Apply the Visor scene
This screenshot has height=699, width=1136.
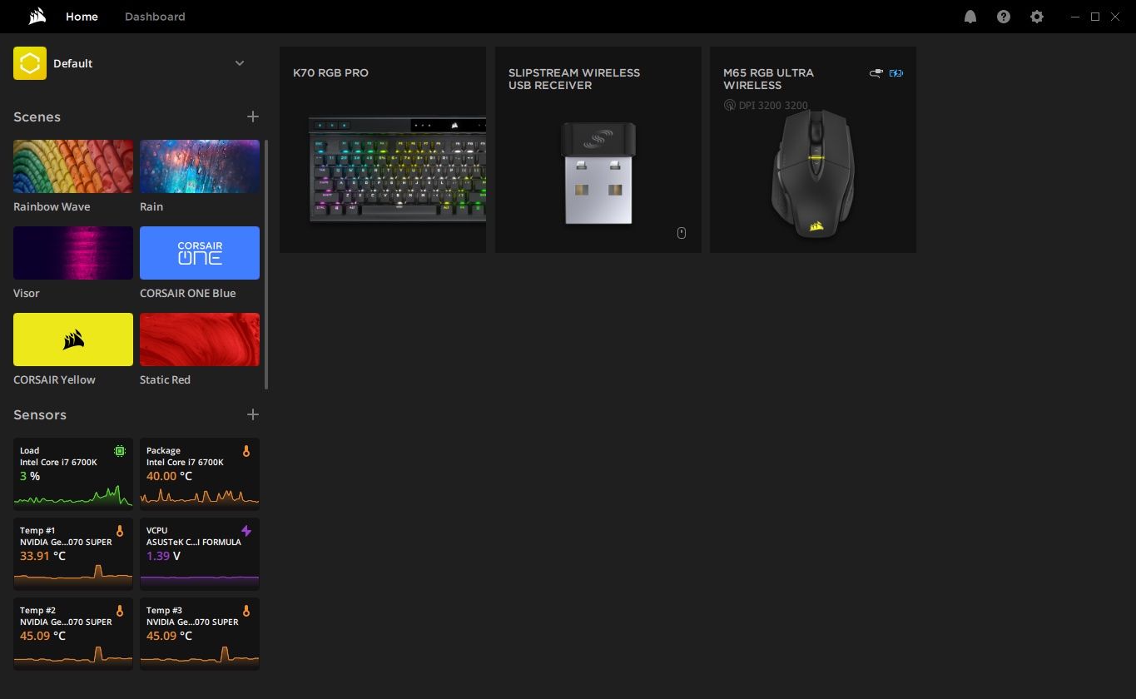point(73,253)
